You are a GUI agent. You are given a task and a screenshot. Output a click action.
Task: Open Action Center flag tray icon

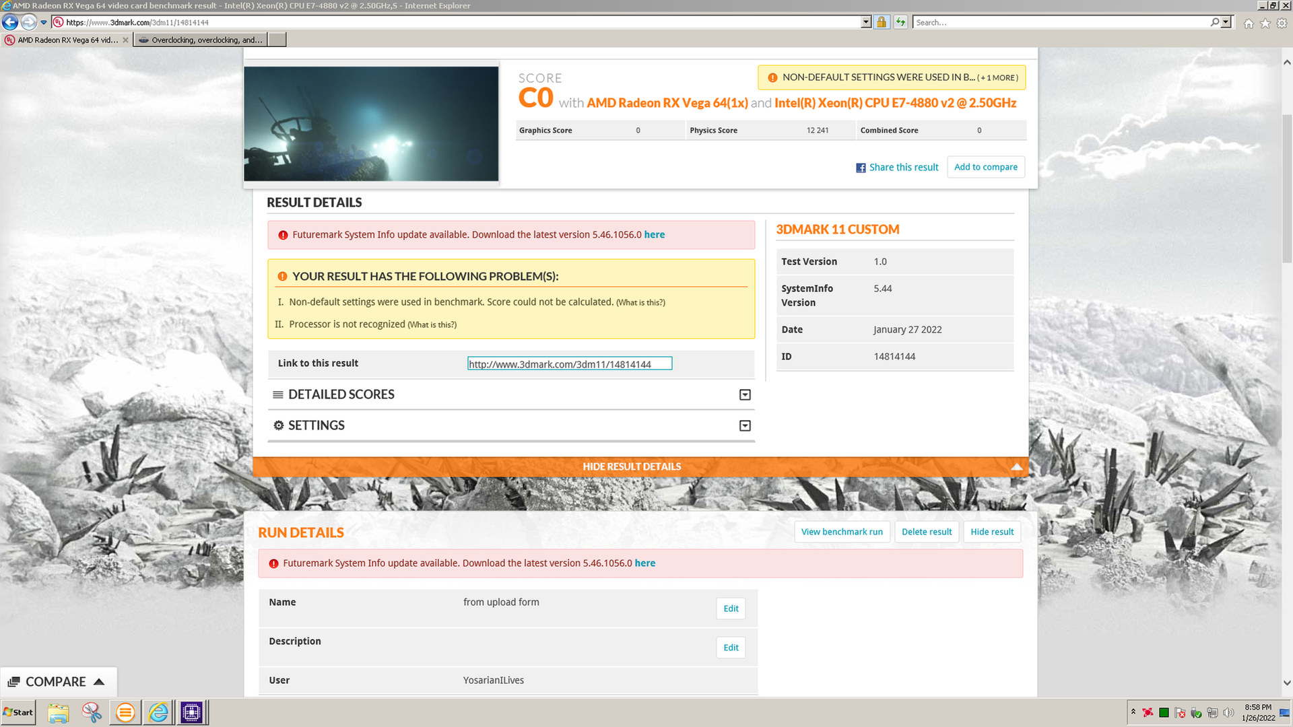[1180, 712]
